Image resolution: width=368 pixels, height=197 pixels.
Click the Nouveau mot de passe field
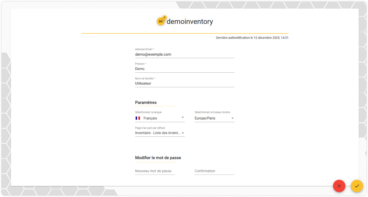point(155,171)
